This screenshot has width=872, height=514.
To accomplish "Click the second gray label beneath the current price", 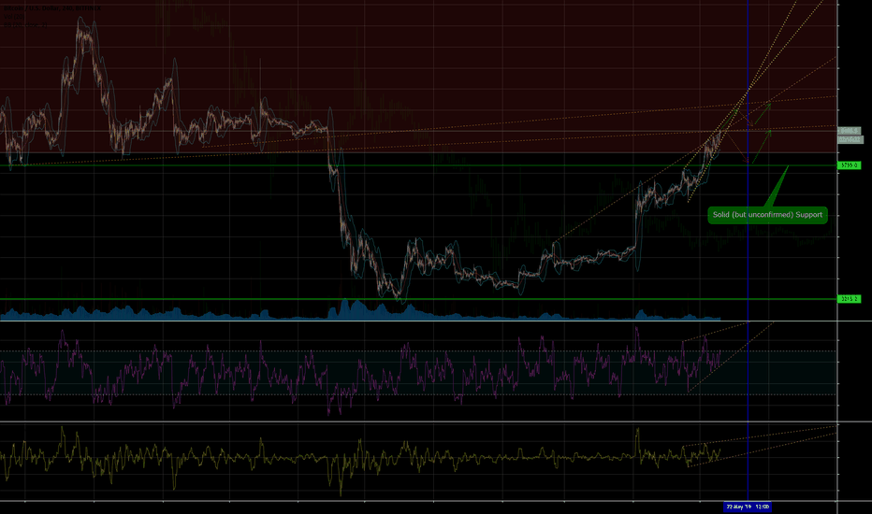I will 850,139.
